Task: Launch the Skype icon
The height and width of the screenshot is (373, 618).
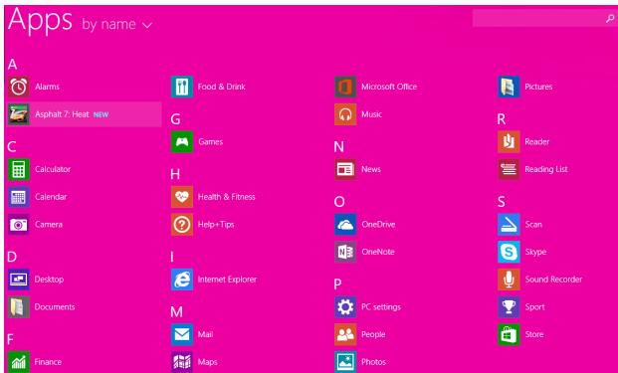Action: [x=509, y=252]
